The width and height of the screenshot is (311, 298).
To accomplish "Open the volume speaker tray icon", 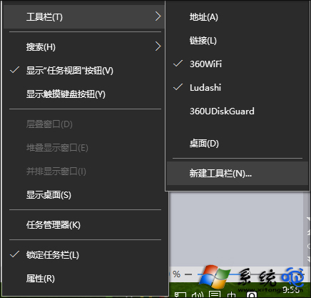I will (x=198, y=294).
